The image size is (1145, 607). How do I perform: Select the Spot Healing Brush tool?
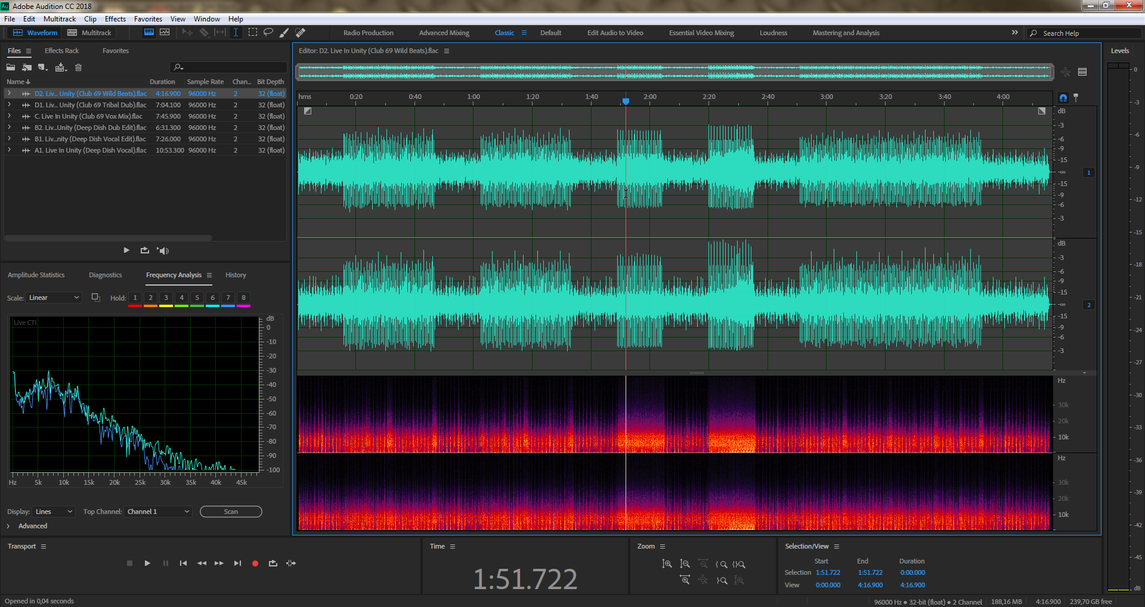pyautogui.click(x=301, y=33)
